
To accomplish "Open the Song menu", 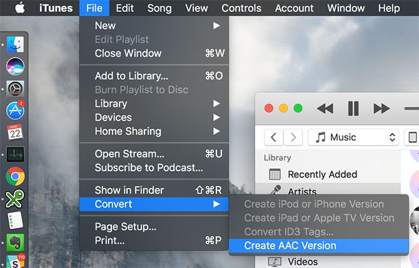I will [x=159, y=8].
